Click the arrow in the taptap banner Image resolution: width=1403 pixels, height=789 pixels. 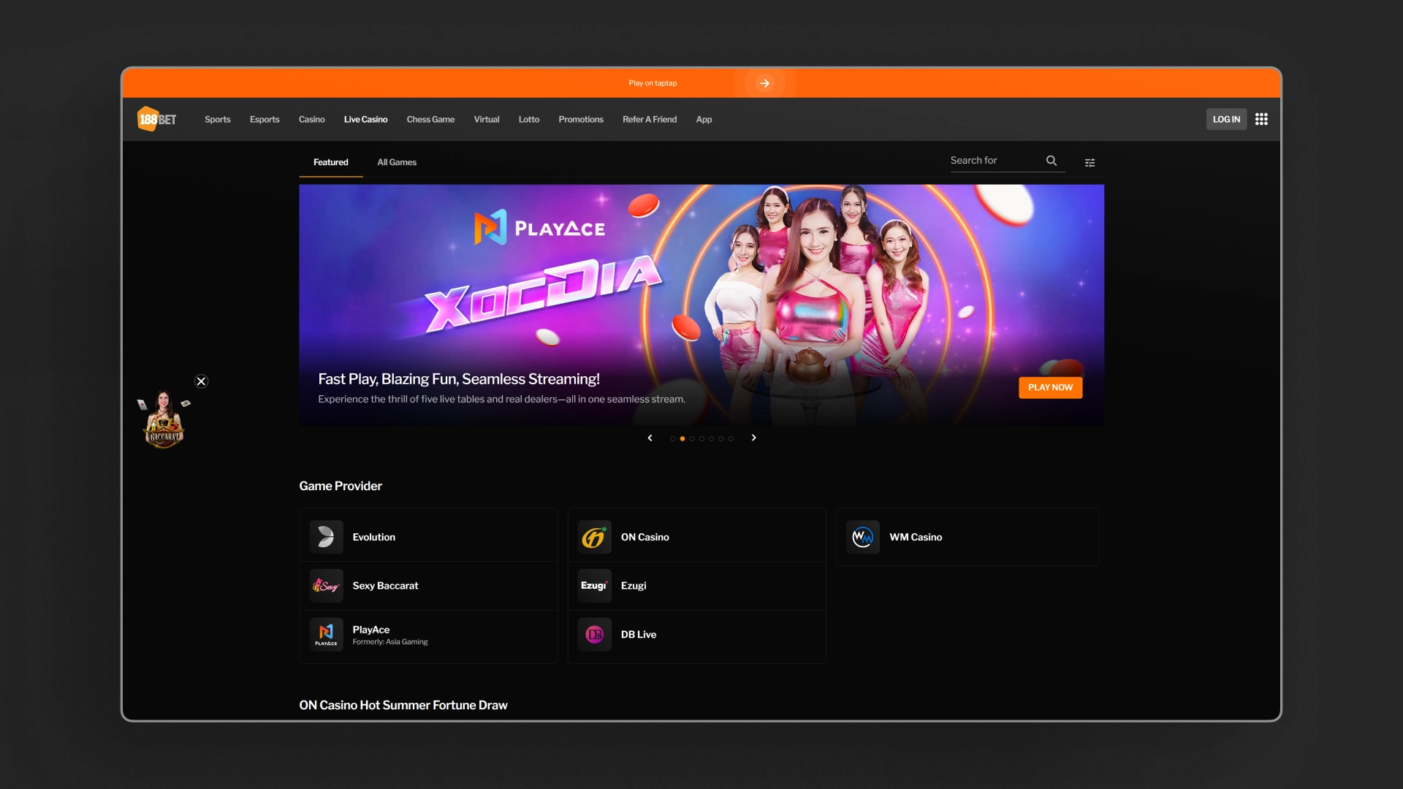point(764,83)
